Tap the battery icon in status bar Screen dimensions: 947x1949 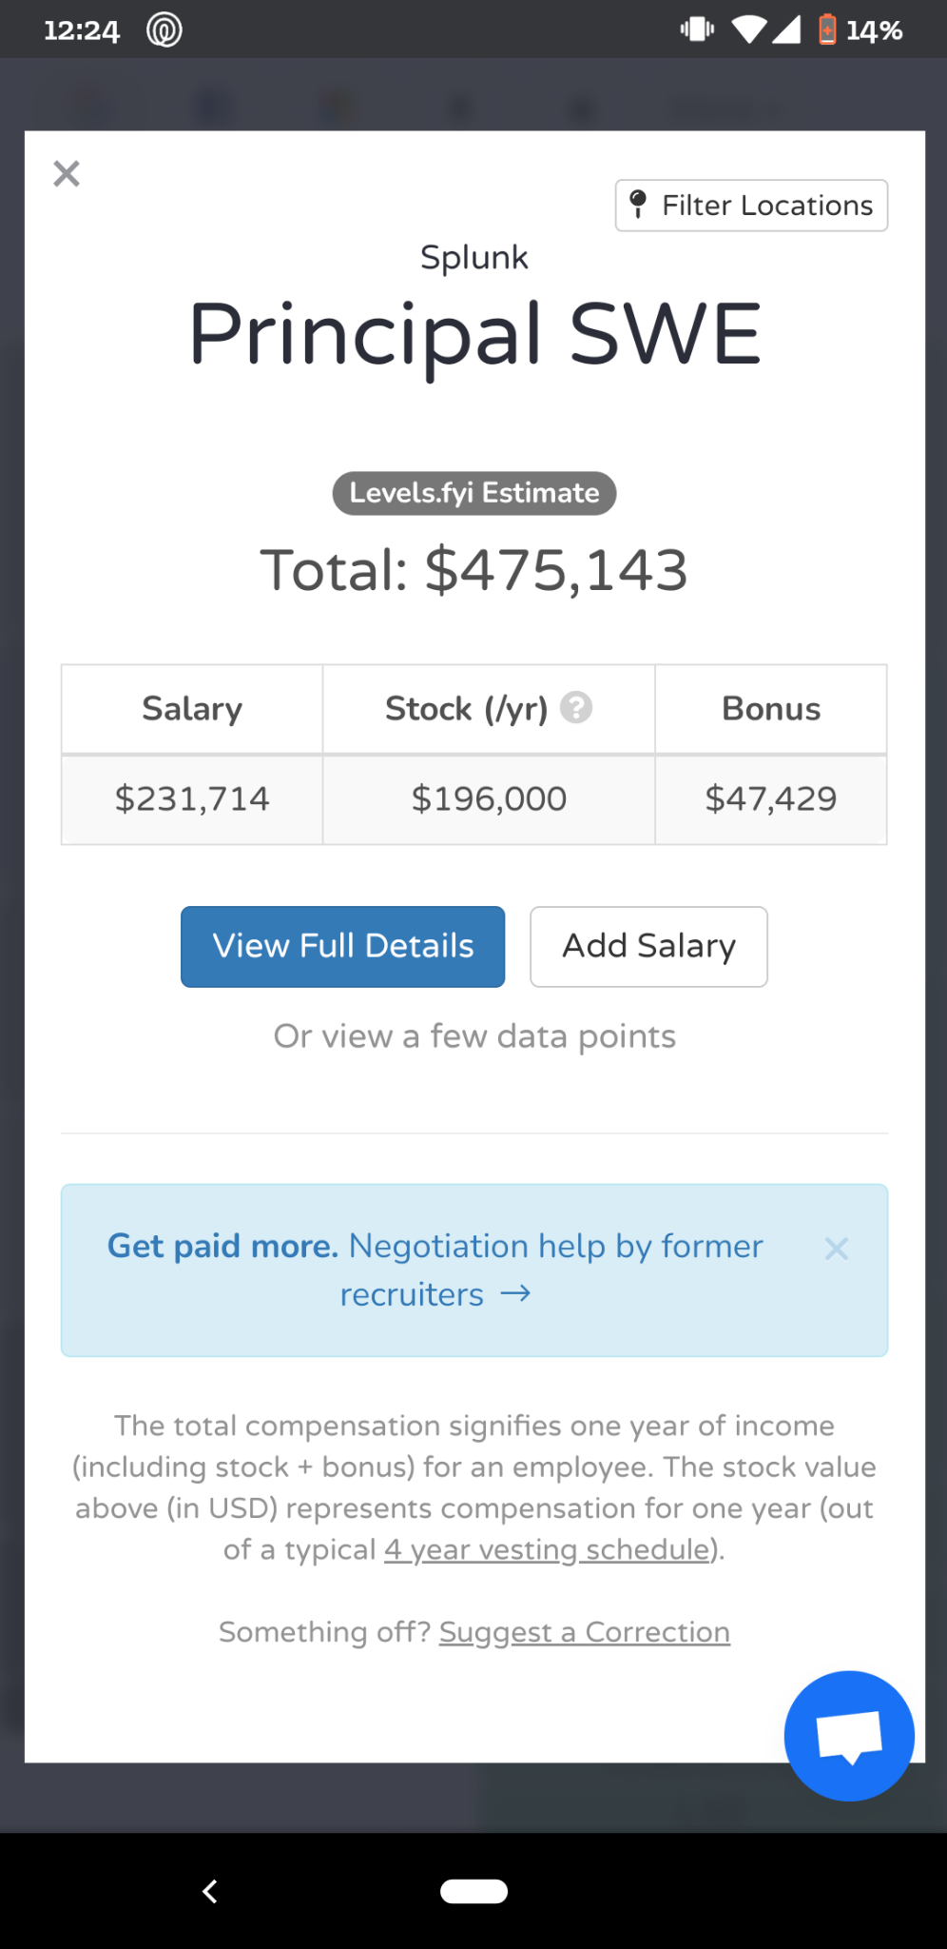click(827, 30)
